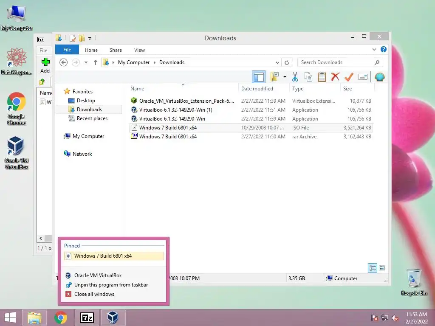Switch to the Home ribbon tab
435x326 pixels.
[x=91, y=50]
